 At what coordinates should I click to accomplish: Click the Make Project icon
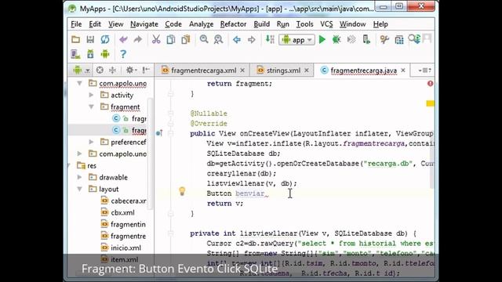[x=270, y=40]
